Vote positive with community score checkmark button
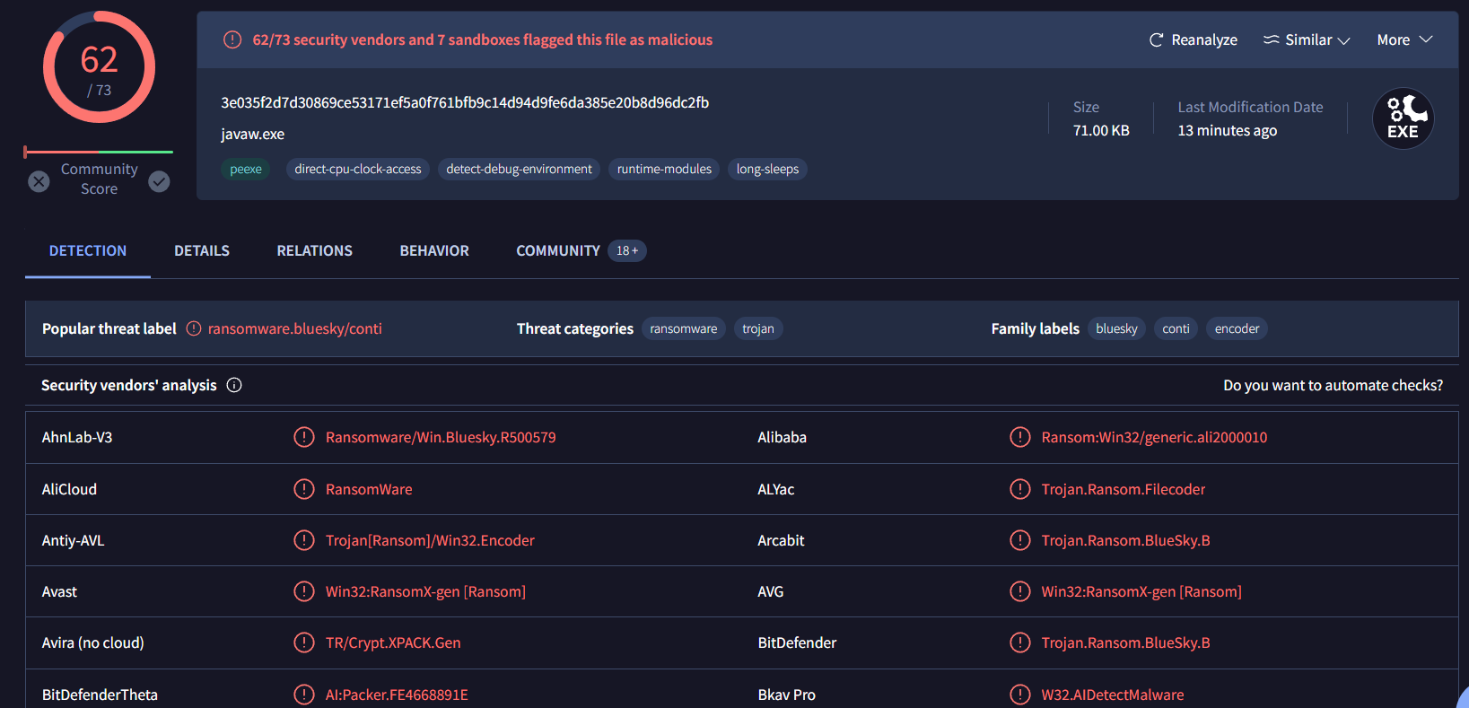Image resolution: width=1469 pixels, height=708 pixels. [159, 181]
